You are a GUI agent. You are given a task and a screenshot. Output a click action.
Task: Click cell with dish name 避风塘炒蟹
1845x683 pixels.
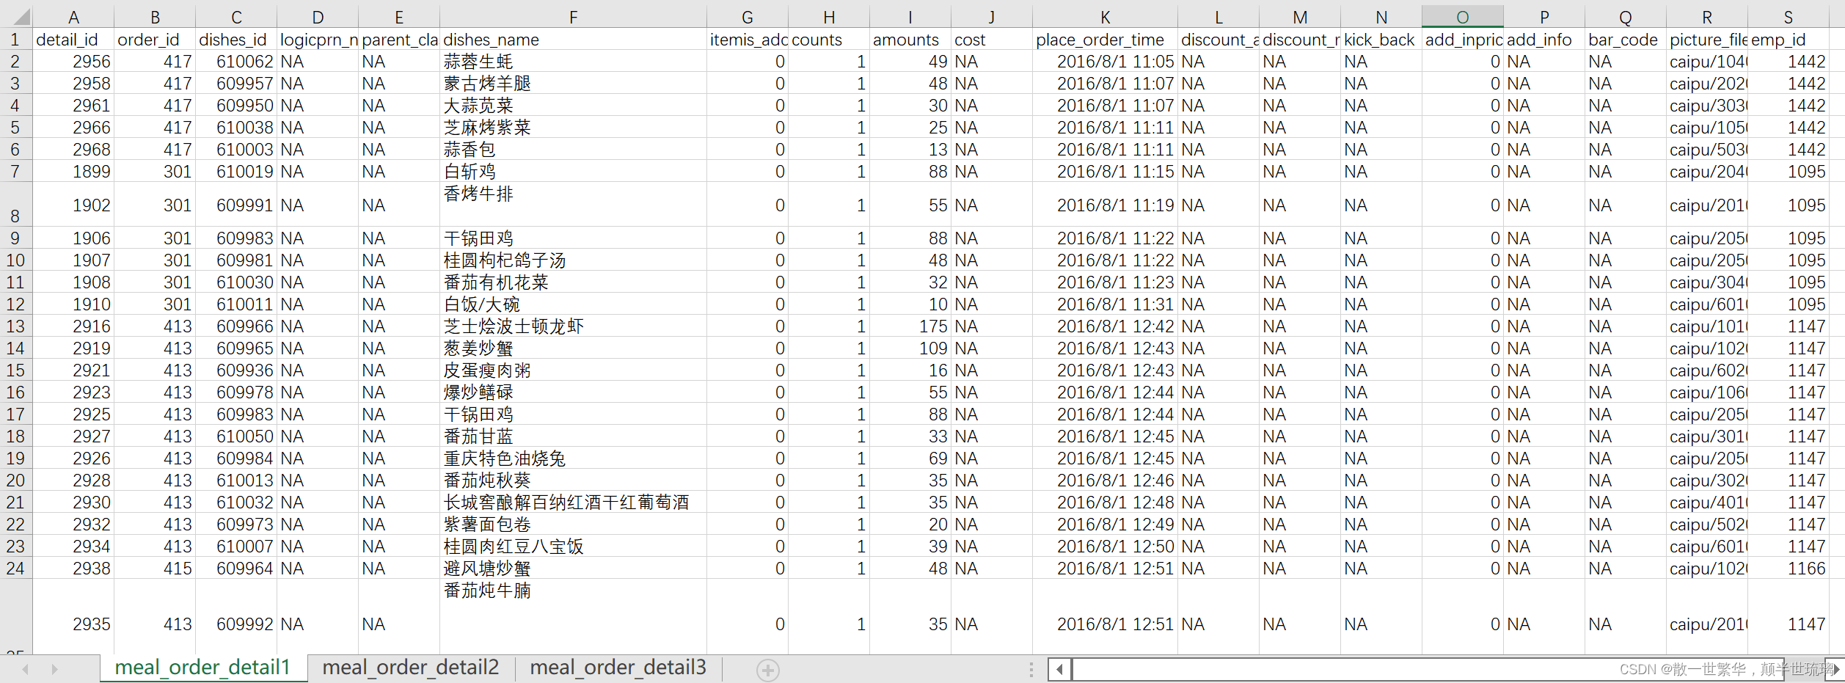click(573, 569)
